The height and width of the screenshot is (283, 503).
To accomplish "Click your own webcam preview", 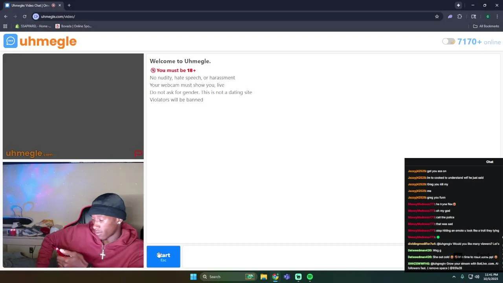I will tap(73, 215).
